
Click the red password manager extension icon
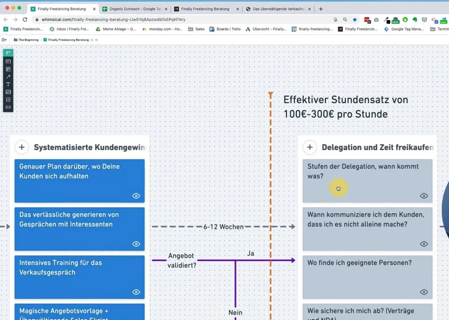tap(367, 20)
